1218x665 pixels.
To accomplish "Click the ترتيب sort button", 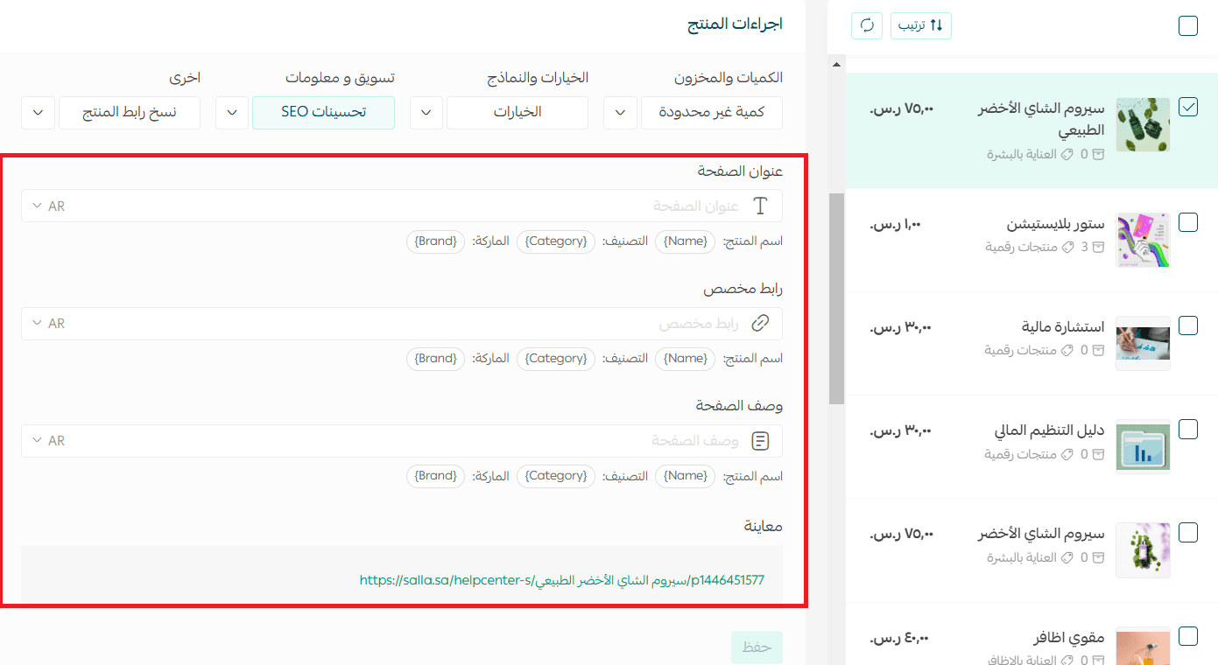I will pos(920,25).
